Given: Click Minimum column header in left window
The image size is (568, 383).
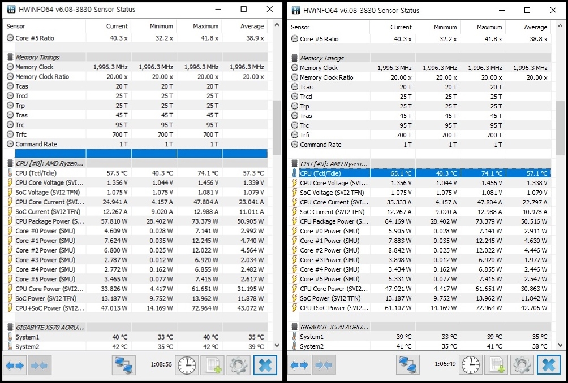Looking at the screenshot, I should click(154, 26).
